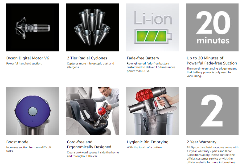The width and height of the screenshot is (246, 167).
Task: Select the Li-ion battery graphic
Action: 152,27
